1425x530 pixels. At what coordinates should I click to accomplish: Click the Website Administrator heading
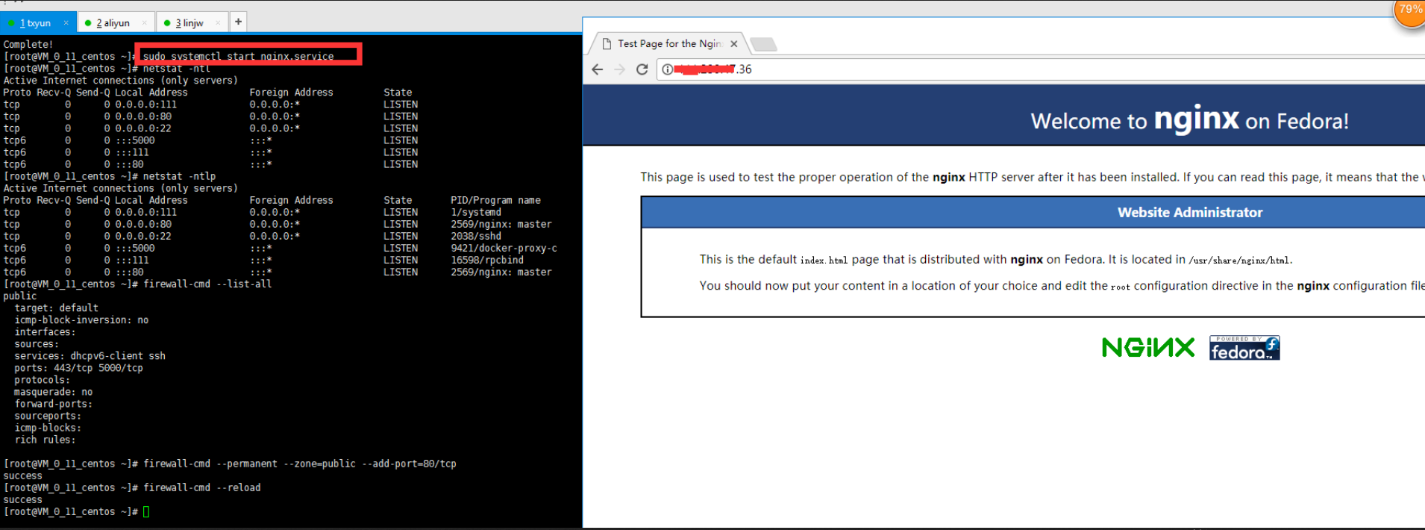click(1190, 213)
